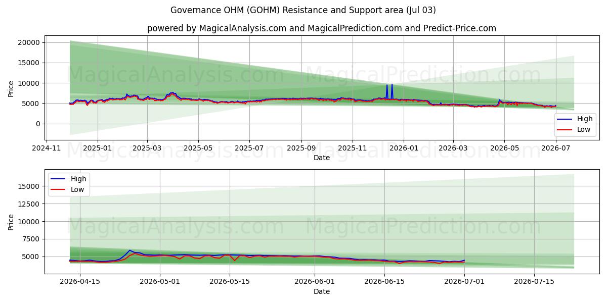Select the 2026-03 date tick label
Screen dimensions: 607x303
pyautogui.click(x=453, y=148)
